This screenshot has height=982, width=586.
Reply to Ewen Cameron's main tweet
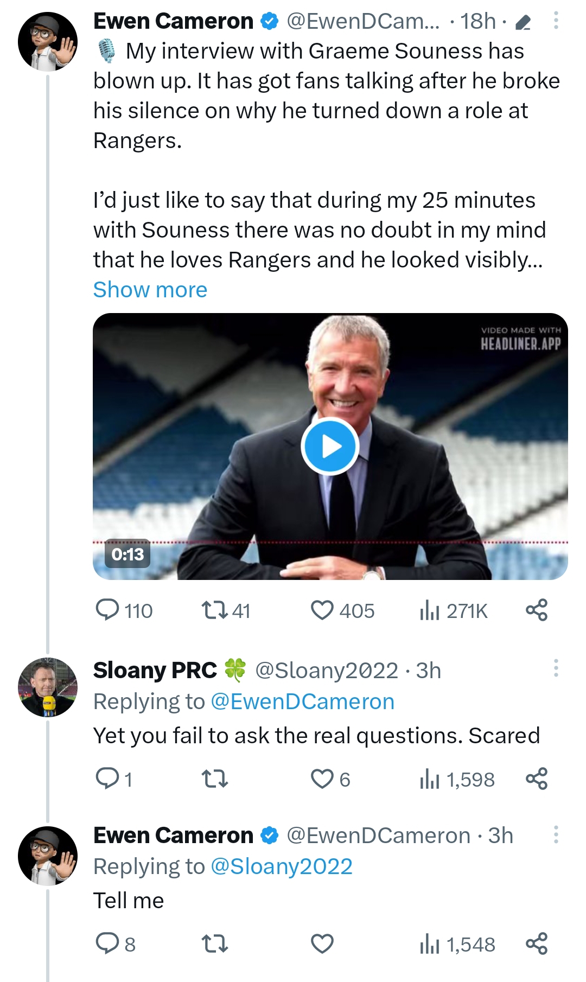(x=107, y=610)
